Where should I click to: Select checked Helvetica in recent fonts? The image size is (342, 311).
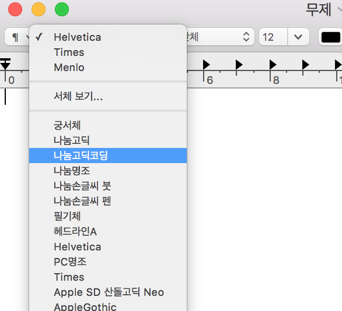tap(108, 37)
